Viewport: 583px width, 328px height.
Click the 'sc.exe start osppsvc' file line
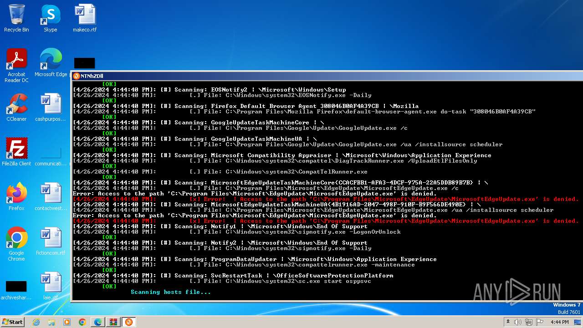click(222, 281)
